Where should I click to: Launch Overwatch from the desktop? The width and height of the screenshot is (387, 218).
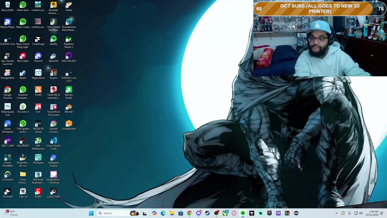click(x=8, y=176)
